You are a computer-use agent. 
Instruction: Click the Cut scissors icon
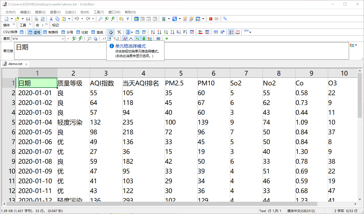click(x=51, y=19)
